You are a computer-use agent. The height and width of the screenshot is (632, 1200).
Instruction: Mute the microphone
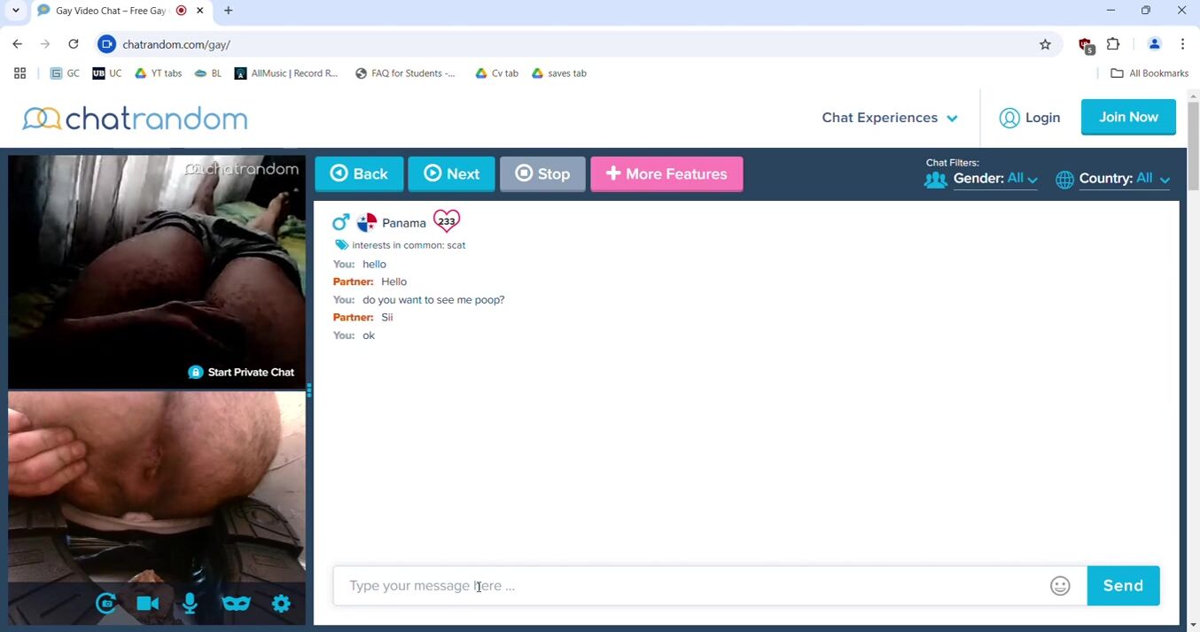click(x=190, y=604)
